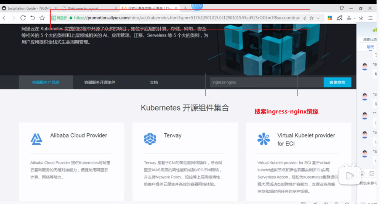Close the Aliyun cloud native tab
This screenshot has height=204, width=381.
click(x=176, y=8)
